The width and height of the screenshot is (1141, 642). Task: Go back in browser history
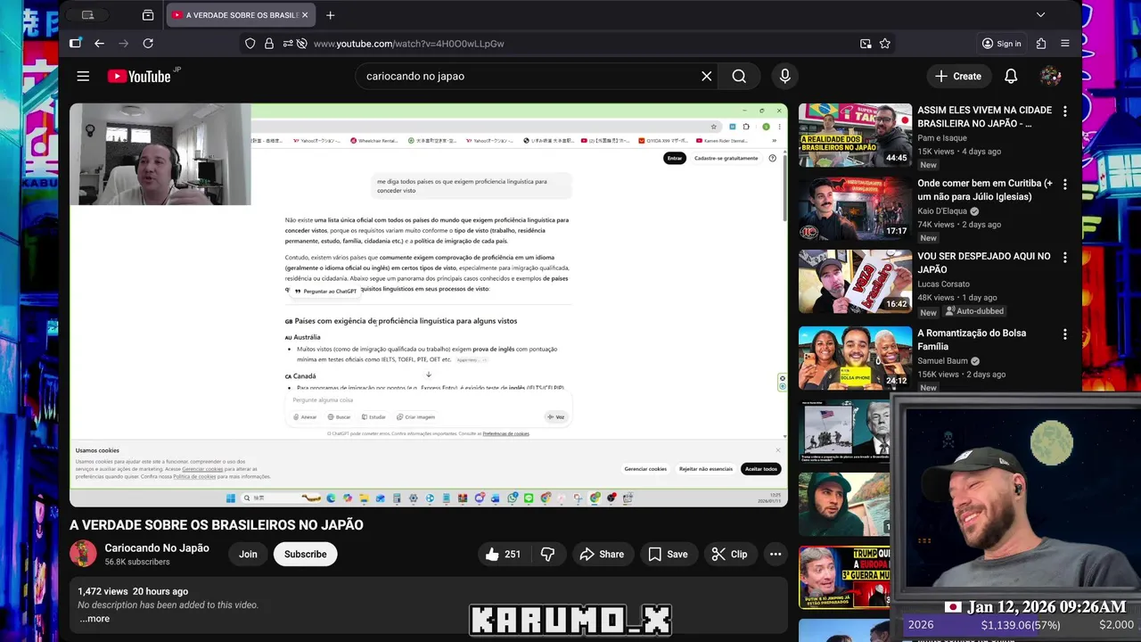(x=99, y=43)
